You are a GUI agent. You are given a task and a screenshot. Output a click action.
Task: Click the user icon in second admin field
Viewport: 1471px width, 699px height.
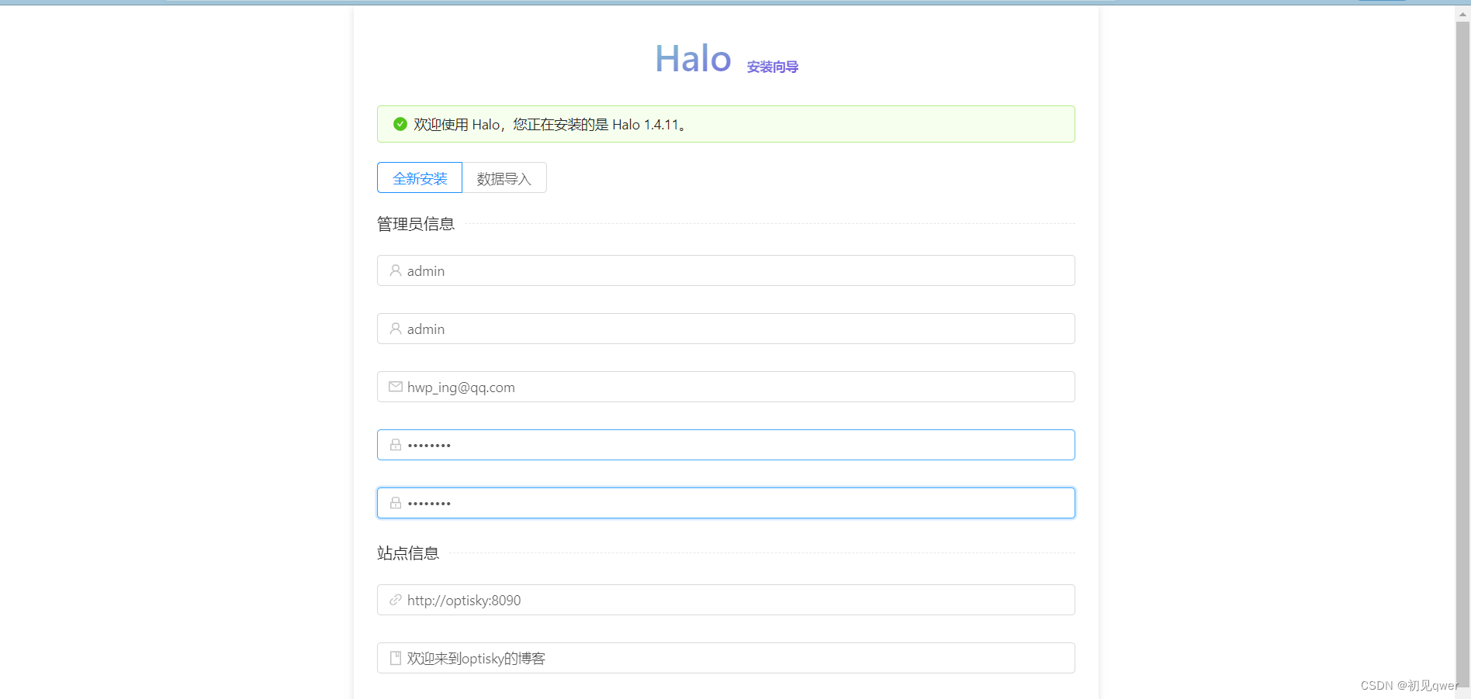[396, 329]
